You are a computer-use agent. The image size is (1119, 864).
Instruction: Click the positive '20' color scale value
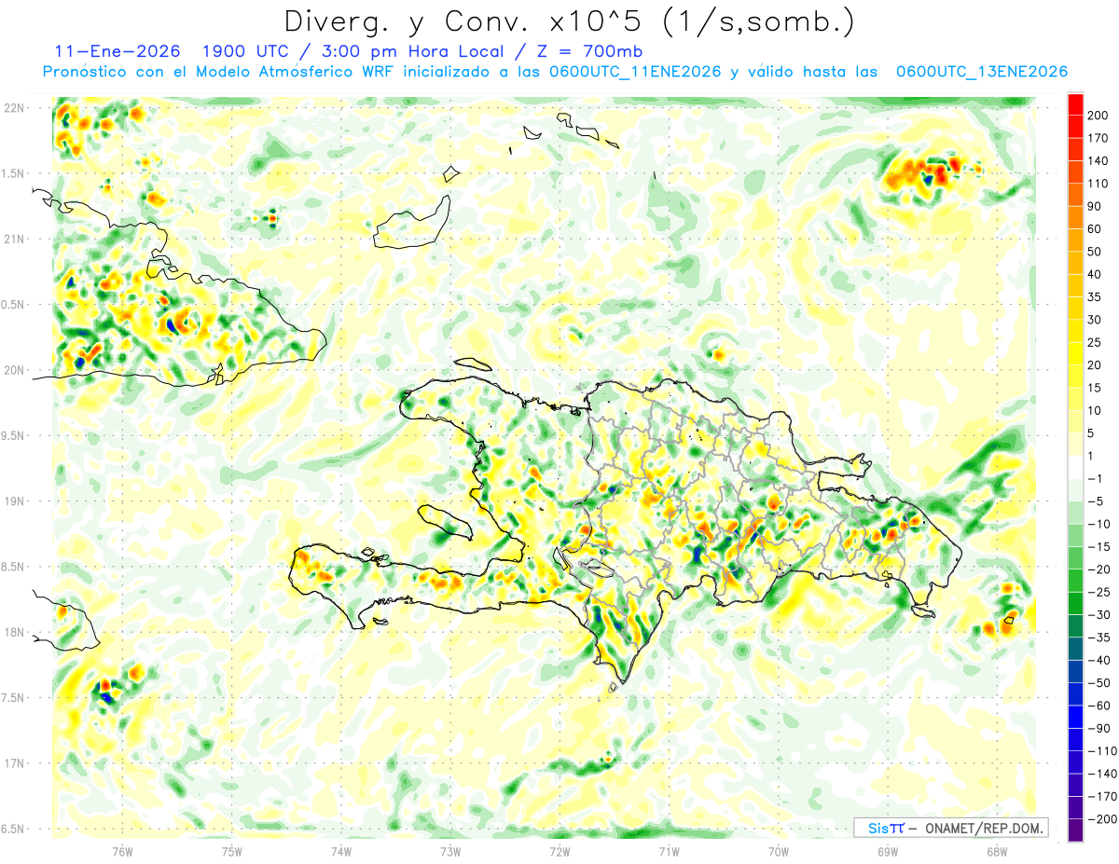click(x=1096, y=365)
